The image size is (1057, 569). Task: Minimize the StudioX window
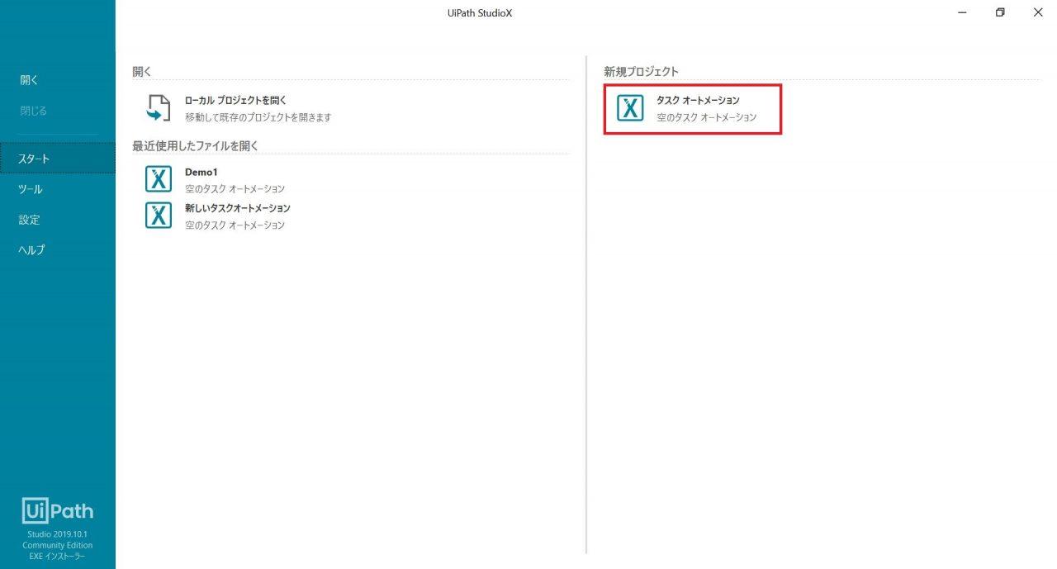coord(963,12)
